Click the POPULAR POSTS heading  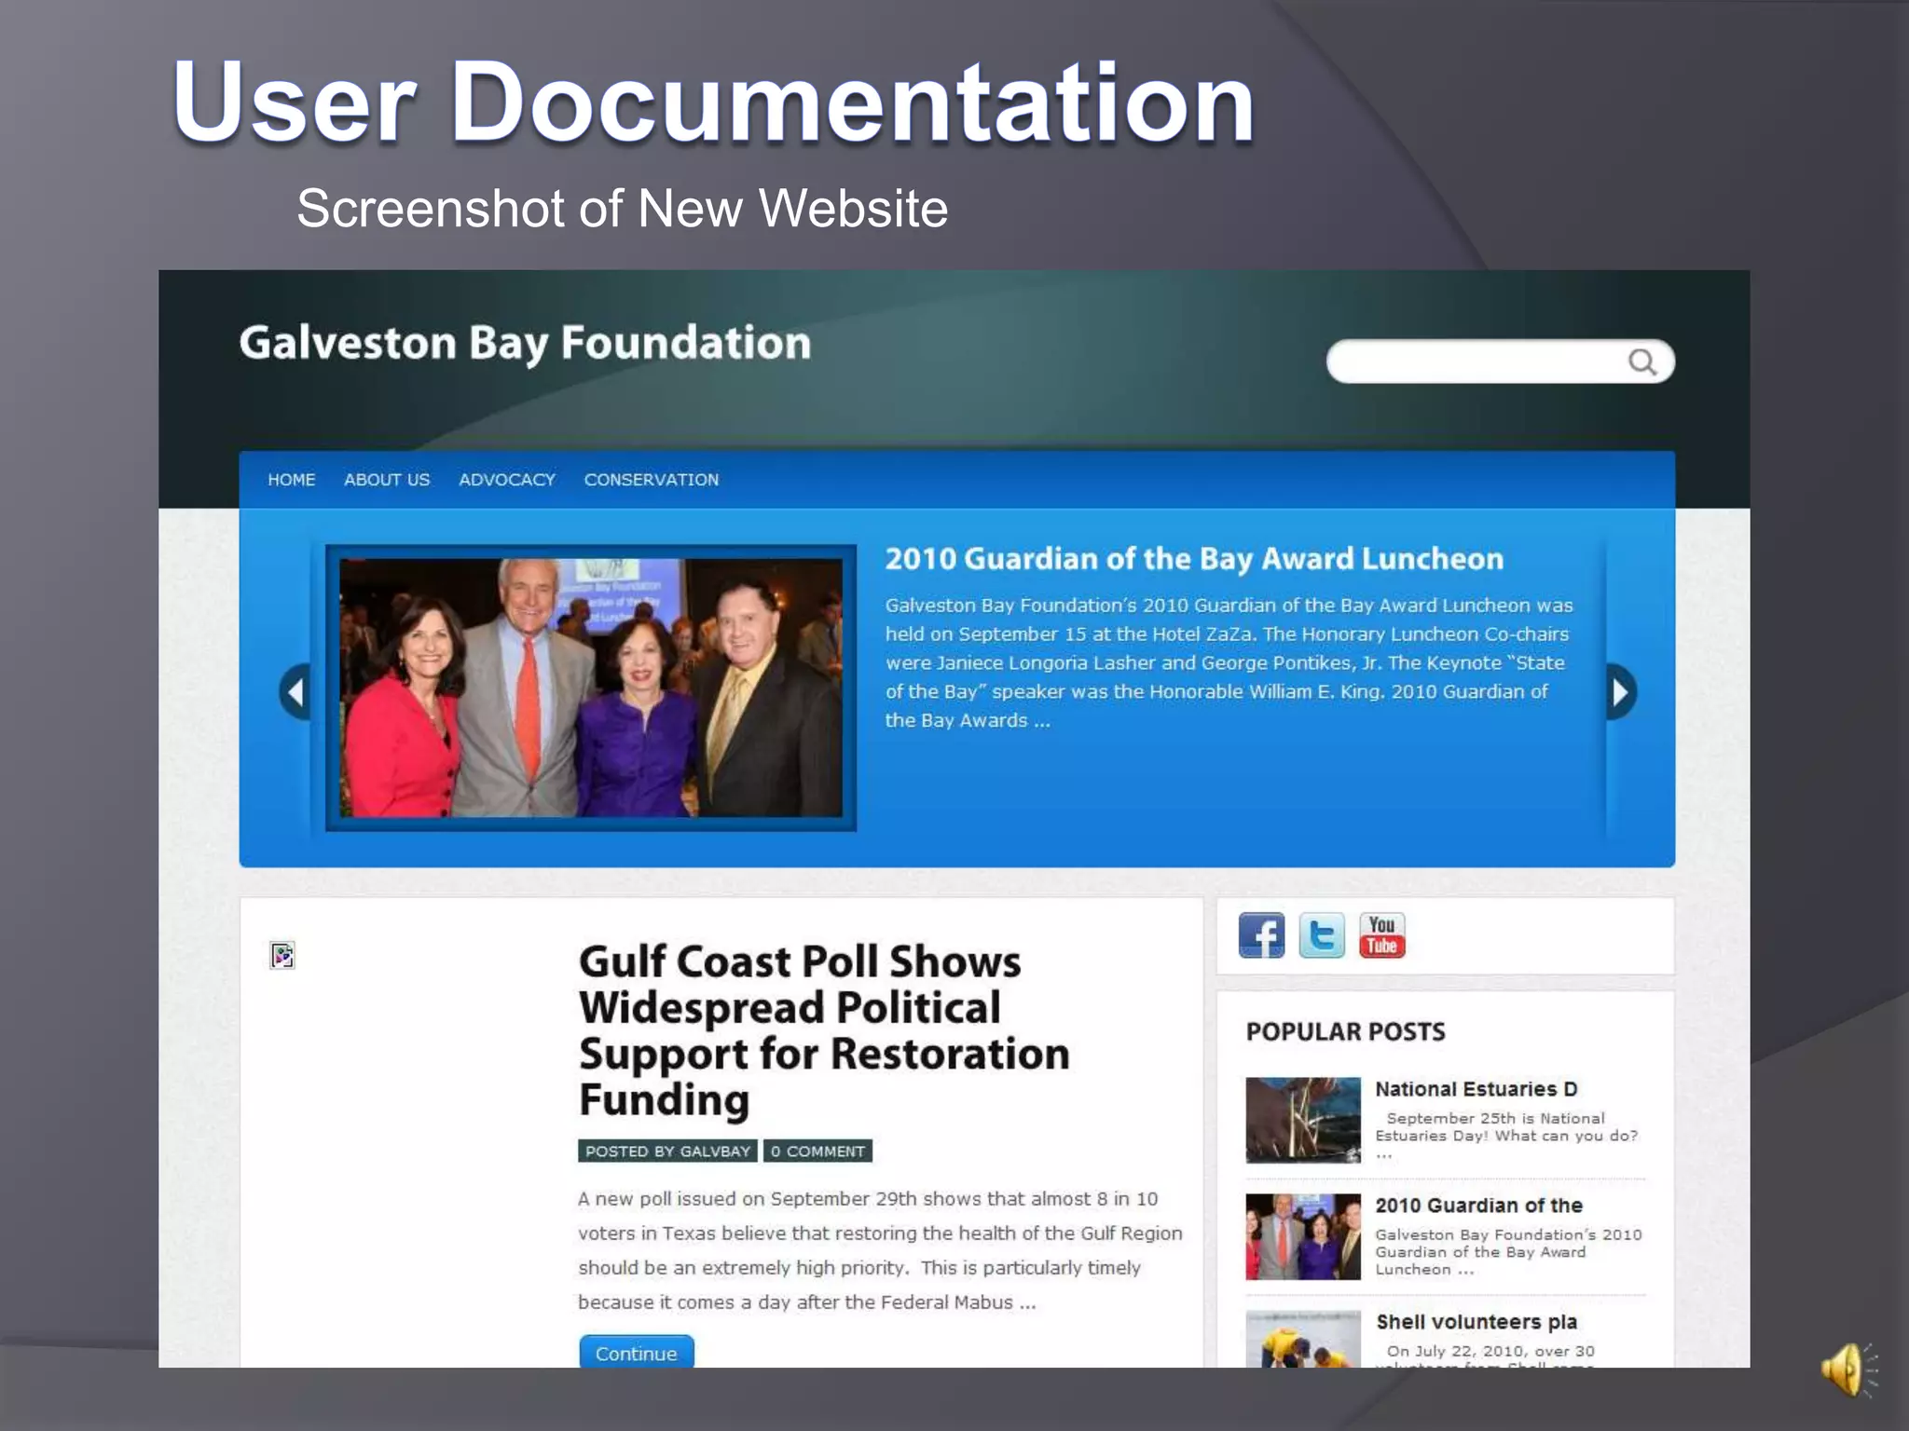[1346, 1032]
